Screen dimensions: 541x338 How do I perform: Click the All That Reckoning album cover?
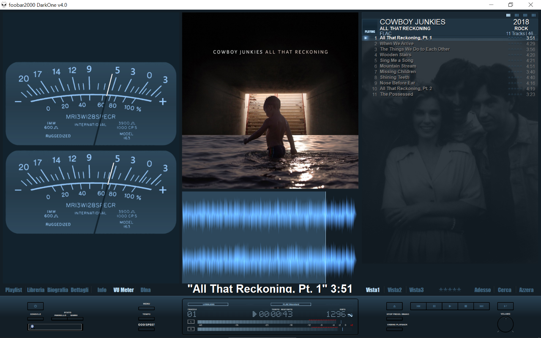pyautogui.click(x=270, y=101)
